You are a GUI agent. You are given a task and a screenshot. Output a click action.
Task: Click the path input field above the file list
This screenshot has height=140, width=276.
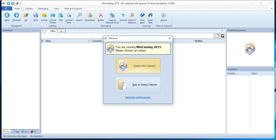tap(127, 36)
